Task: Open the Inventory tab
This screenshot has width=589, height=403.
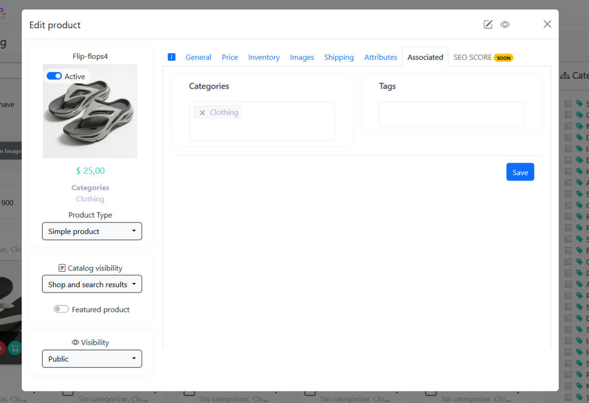Action: (x=264, y=58)
